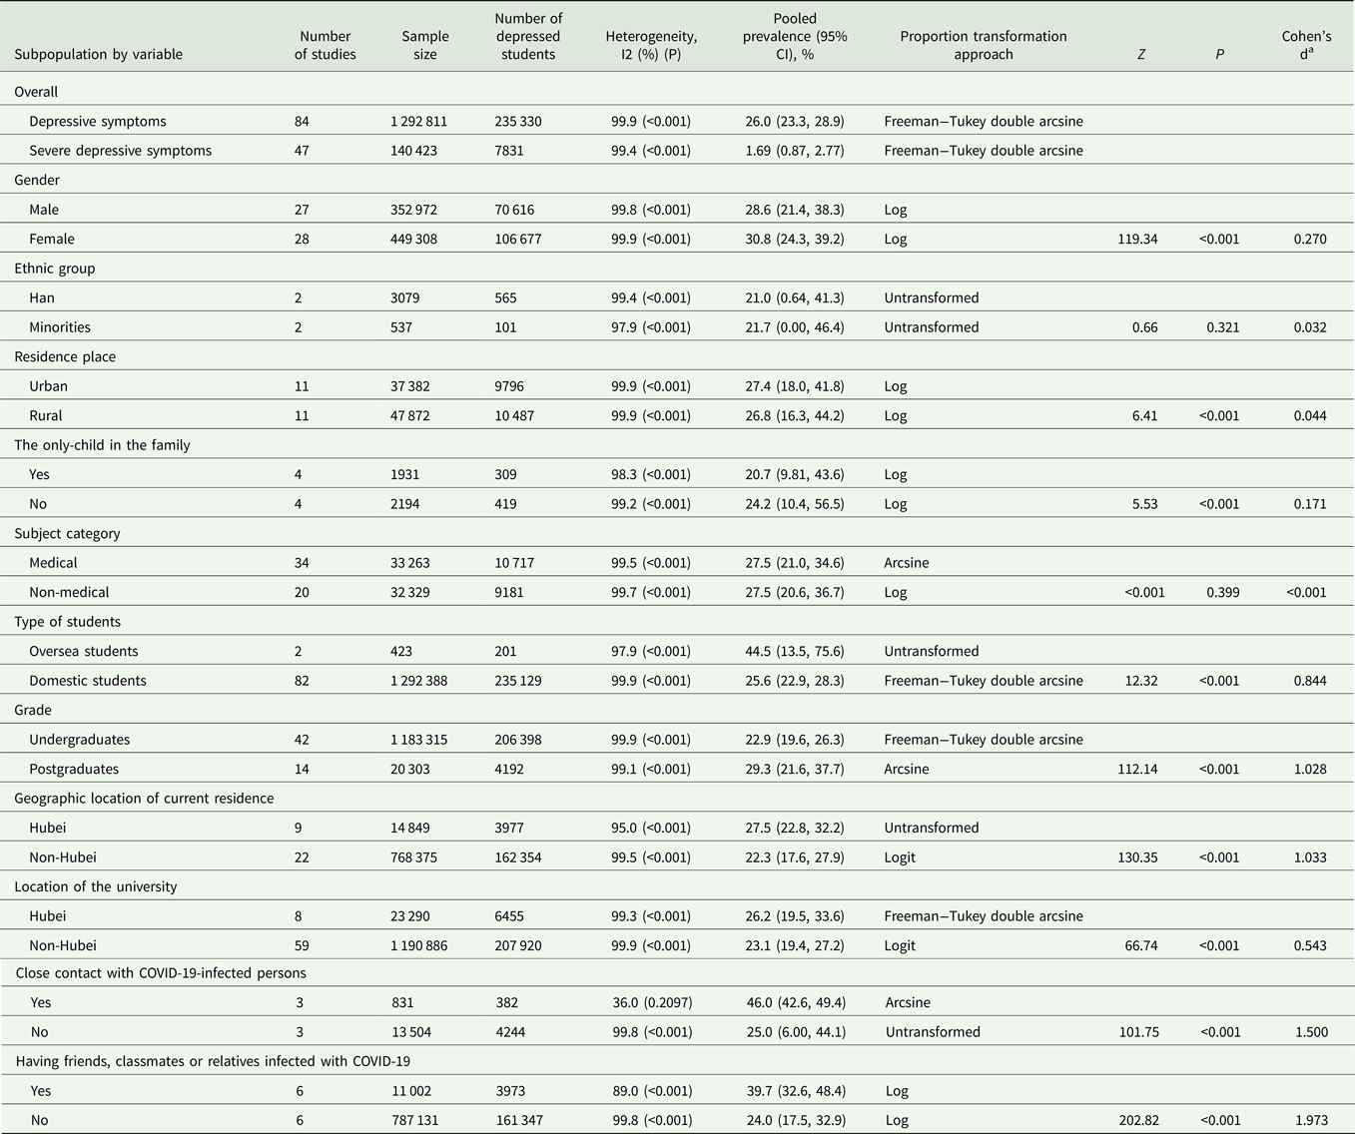The height and width of the screenshot is (1134, 1355).
Task: Select the Z value 202.82
Action: [1138, 1120]
